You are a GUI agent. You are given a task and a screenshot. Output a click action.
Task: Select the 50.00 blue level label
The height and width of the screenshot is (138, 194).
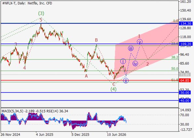coord(185,93)
